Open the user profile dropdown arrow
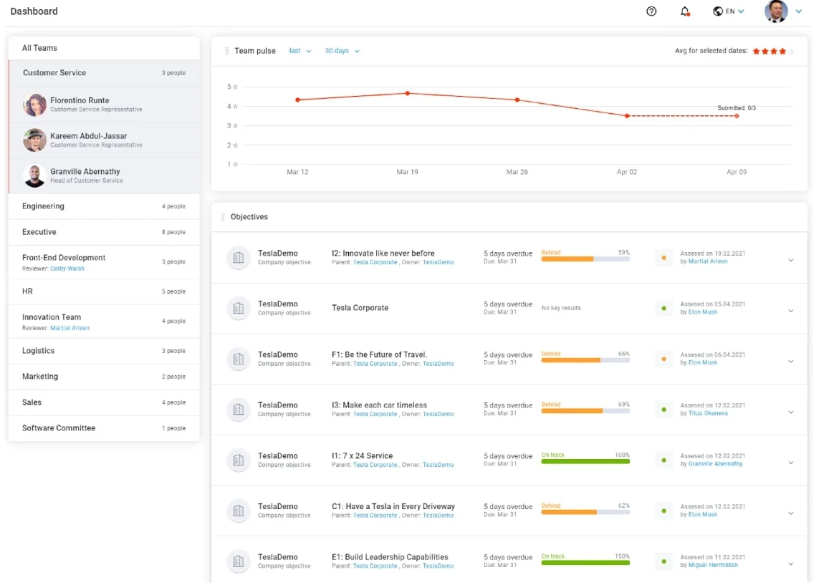Image resolution: width=824 pixels, height=585 pixels. click(x=799, y=11)
